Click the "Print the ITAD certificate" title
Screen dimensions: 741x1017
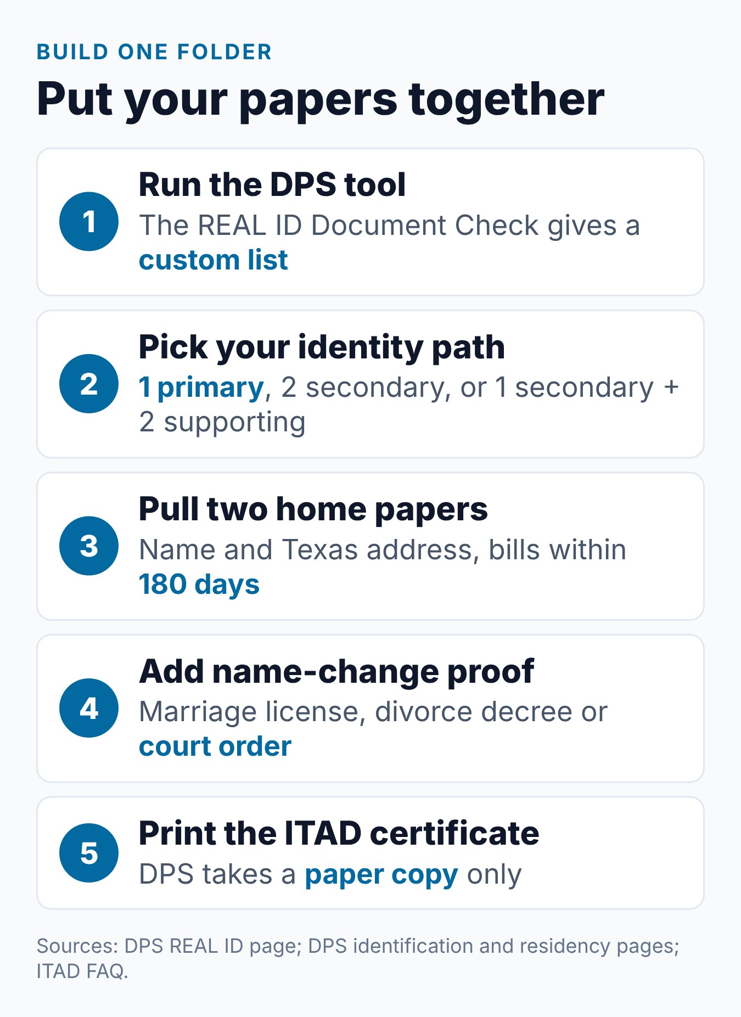point(339,833)
